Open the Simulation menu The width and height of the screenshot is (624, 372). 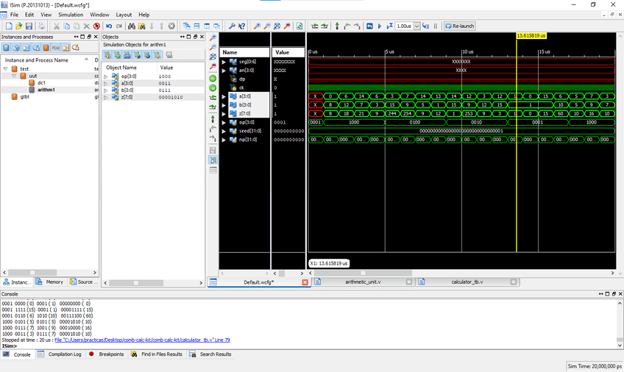pos(71,15)
